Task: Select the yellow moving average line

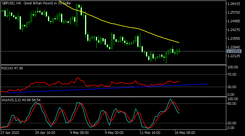Action: 119,25
